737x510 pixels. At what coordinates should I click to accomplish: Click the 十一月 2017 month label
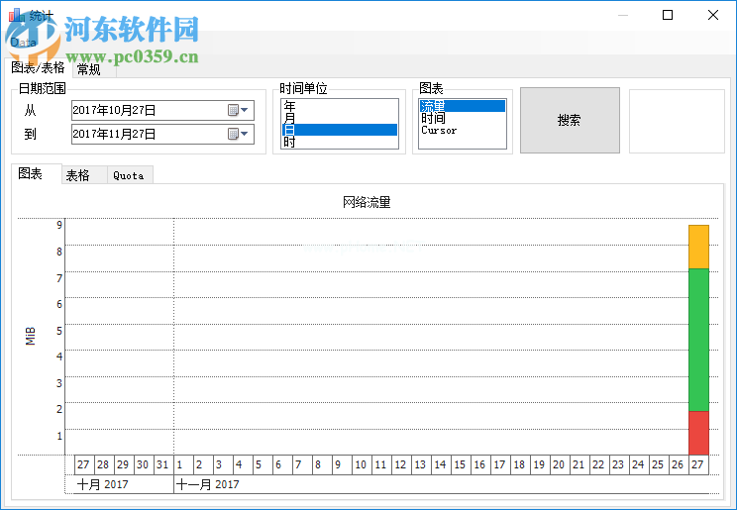coord(207,484)
